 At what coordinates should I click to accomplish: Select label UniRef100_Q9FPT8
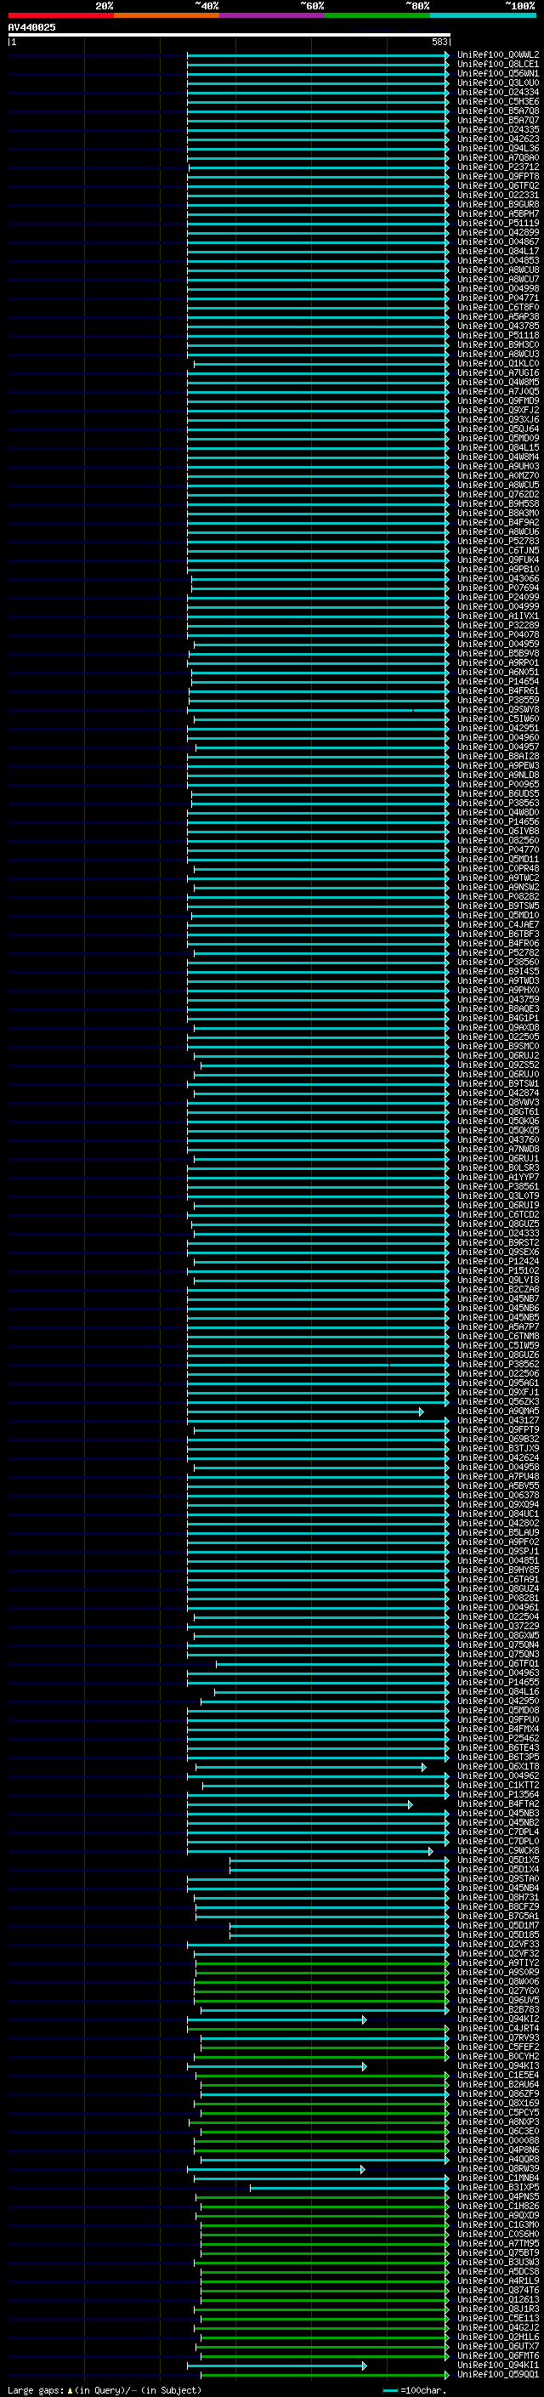[498, 177]
